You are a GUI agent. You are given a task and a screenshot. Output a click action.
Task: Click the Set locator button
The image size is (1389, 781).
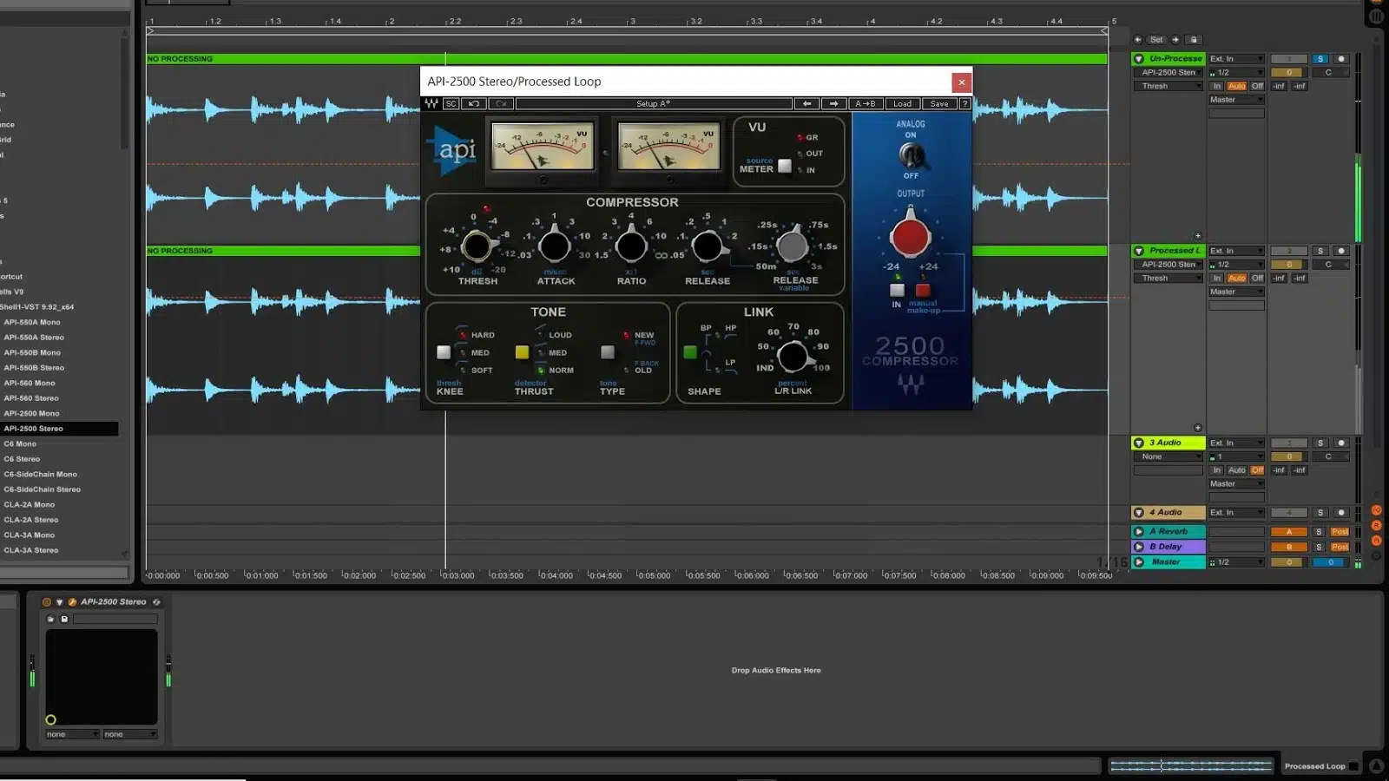[1156, 40]
